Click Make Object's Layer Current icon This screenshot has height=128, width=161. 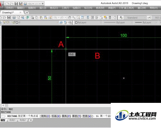[61, 23]
